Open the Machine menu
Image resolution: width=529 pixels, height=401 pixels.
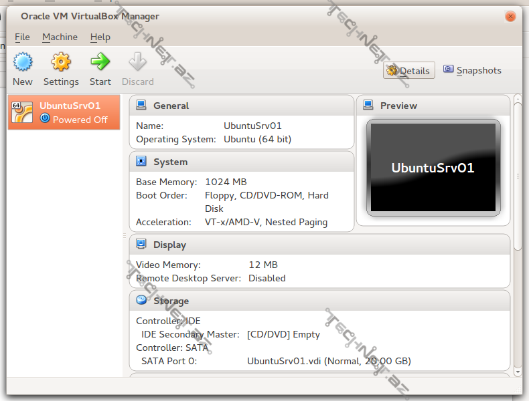coord(60,37)
